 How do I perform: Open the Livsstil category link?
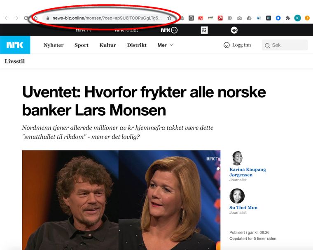(15, 61)
